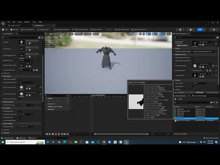
Task: Click the Add Profile button
Action: click(x=199, y=93)
